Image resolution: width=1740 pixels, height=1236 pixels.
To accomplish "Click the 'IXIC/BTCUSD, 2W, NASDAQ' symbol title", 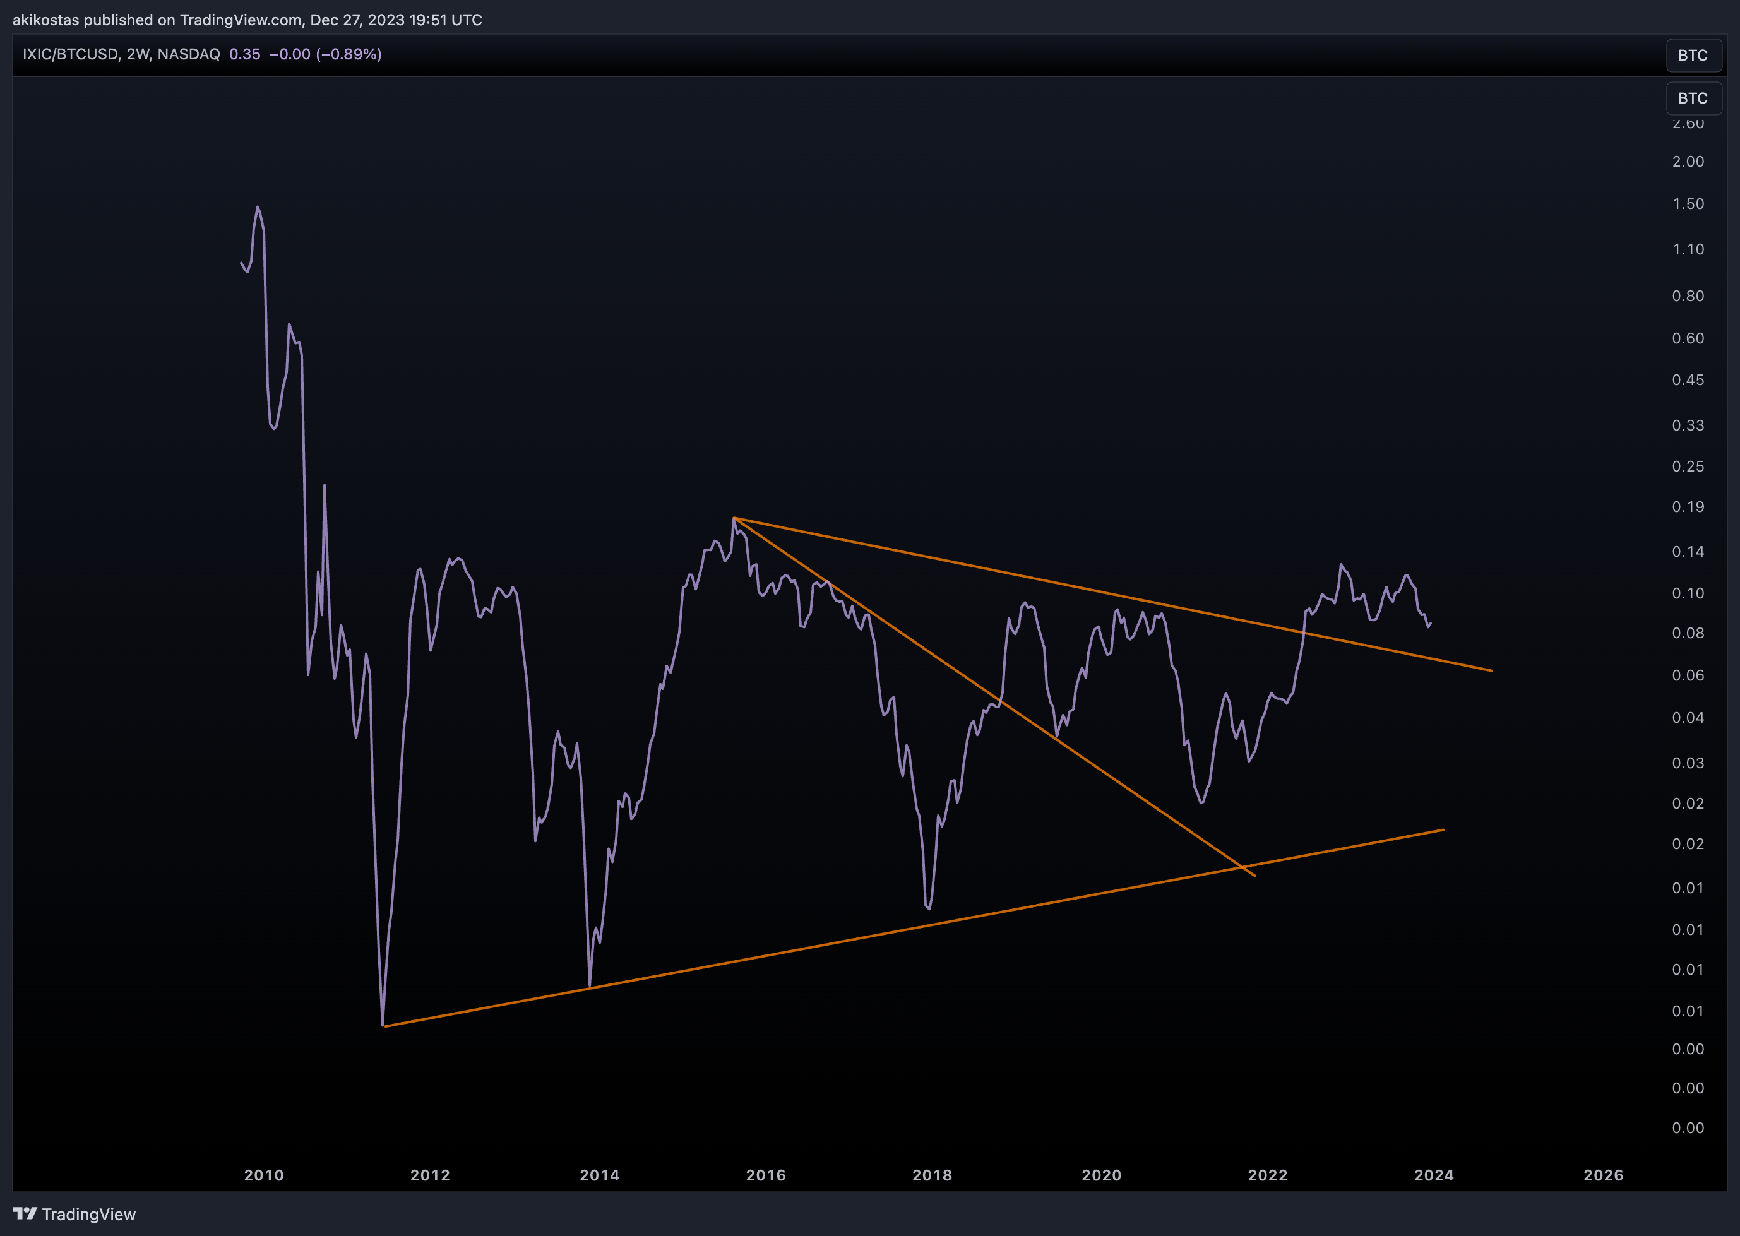I will pos(121,54).
